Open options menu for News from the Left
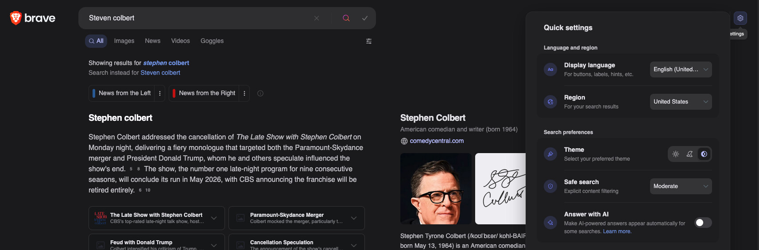 coord(160,93)
